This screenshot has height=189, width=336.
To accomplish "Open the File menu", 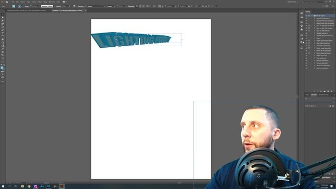I will pos(13,2).
